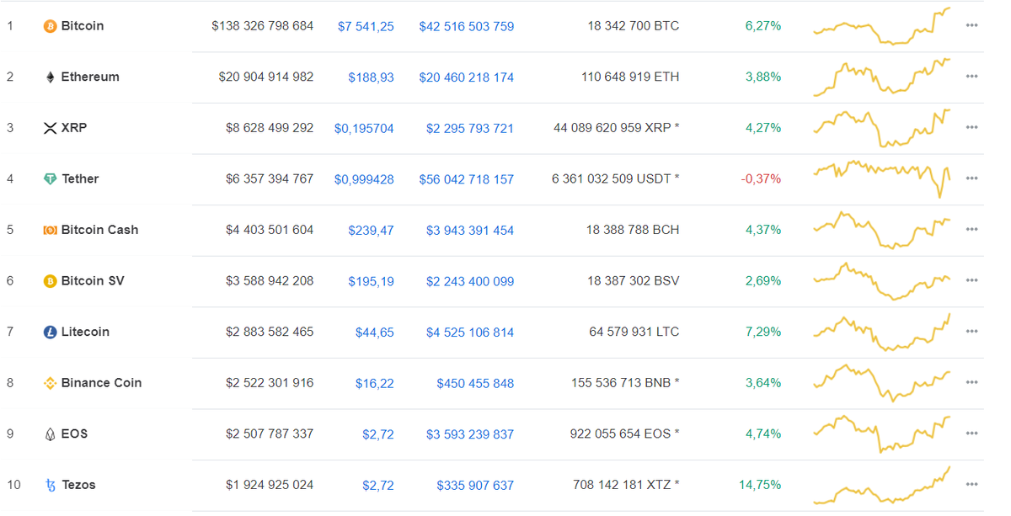Open the more options menu for Tether
The height and width of the screenshot is (516, 1011).
pos(971,178)
